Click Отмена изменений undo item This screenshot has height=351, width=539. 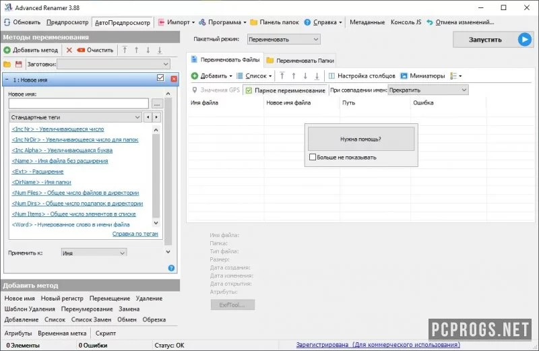point(460,22)
